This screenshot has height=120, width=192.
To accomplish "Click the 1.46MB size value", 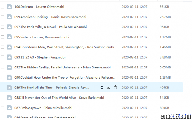I will click(x=165, y=47).
